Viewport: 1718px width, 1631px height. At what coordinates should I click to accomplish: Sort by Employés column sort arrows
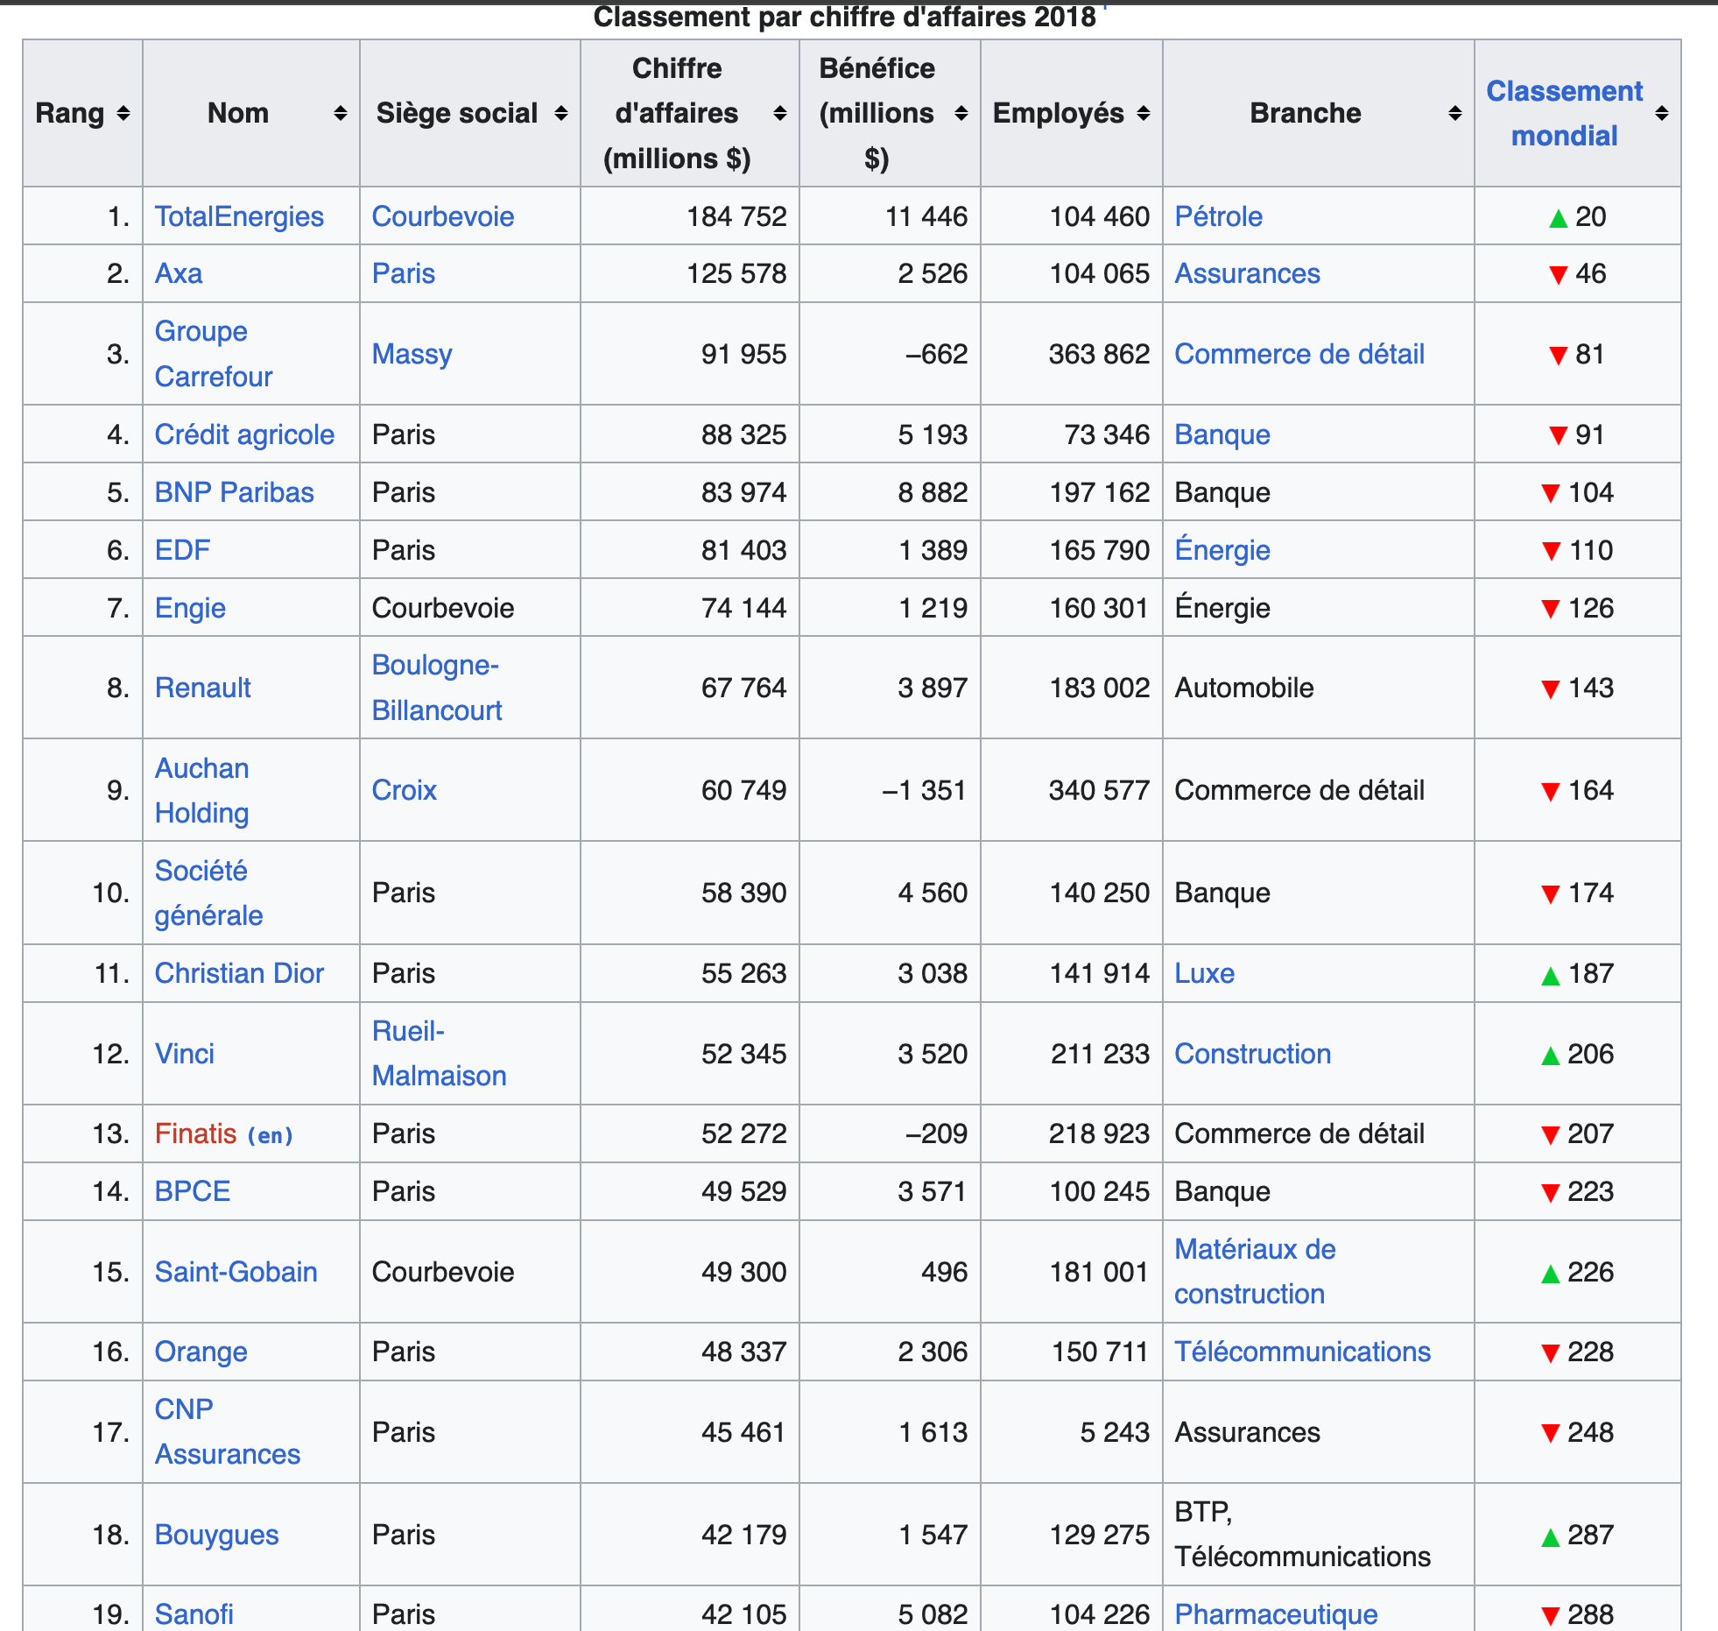[1144, 113]
